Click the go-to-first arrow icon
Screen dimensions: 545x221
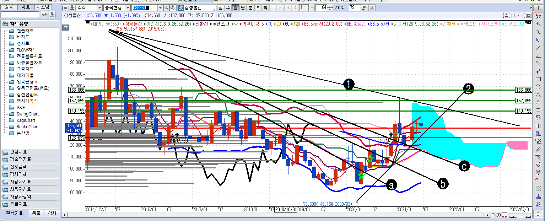coord(65,8)
